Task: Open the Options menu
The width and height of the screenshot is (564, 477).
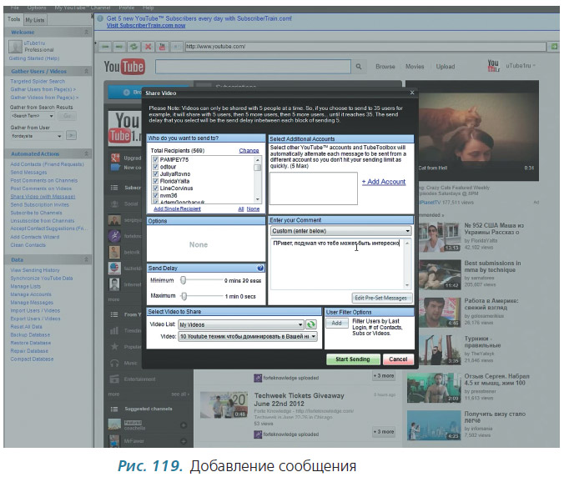Action: [37, 8]
